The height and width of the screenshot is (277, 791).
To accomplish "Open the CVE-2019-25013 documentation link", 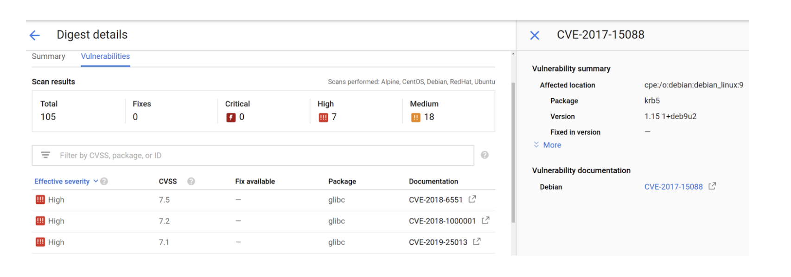I will click(x=438, y=242).
